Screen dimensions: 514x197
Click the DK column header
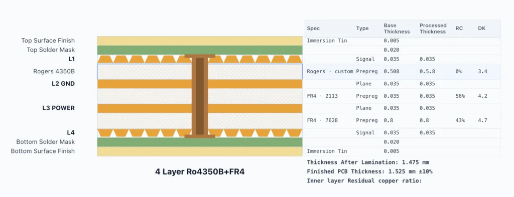481,29
